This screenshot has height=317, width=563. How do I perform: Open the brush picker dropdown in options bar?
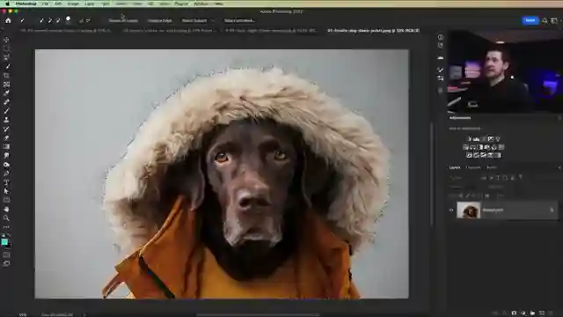(x=69, y=20)
